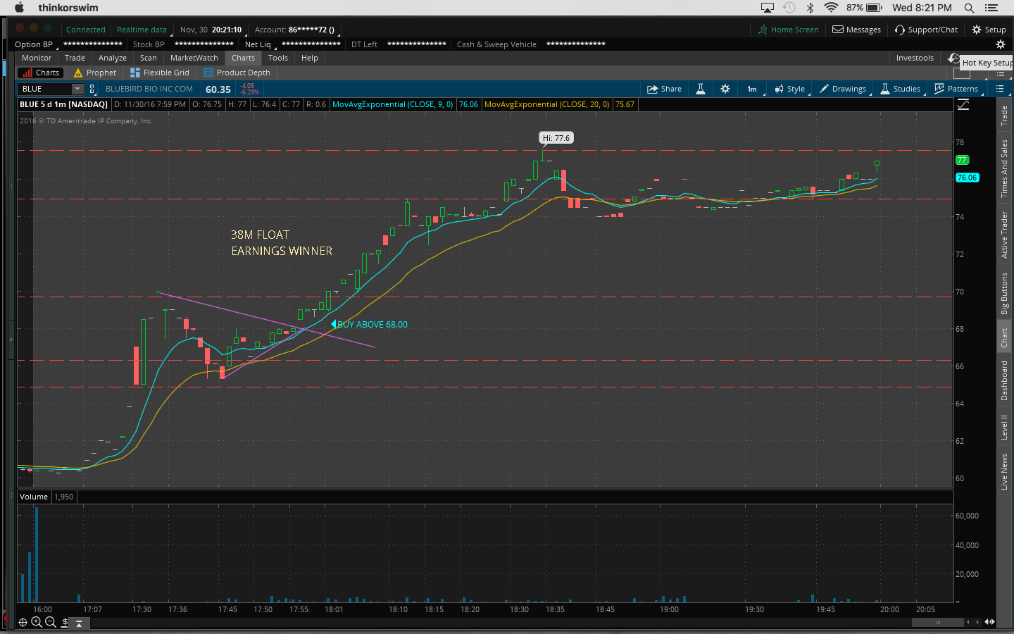Image resolution: width=1014 pixels, height=634 pixels.
Task: Open chart settings gear icon
Action: click(725, 89)
